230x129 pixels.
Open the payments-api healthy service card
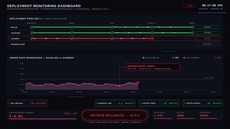[115, 103]
